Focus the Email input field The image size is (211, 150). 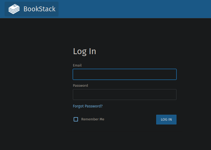(124, 74)
